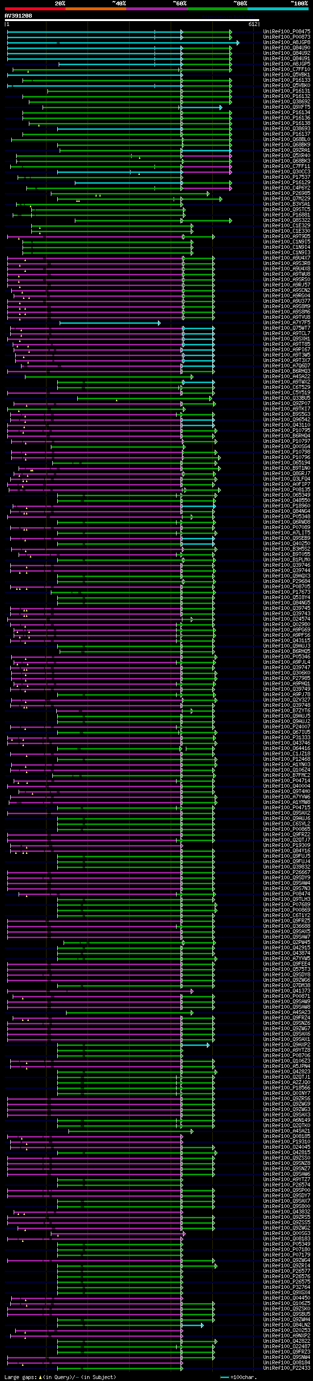Select hit UniRef100_Q38692
313x1381 pixels.
tap(287, 102)
